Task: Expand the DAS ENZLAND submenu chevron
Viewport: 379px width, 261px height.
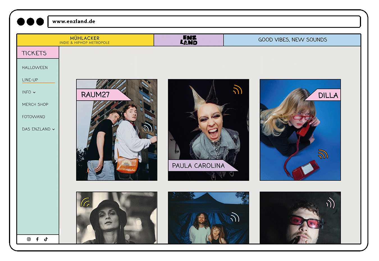Action: pyautogui.click(x=53, y=130)
